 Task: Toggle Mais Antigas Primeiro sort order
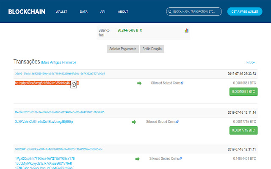pyautogui.click(x=58, y=62)
